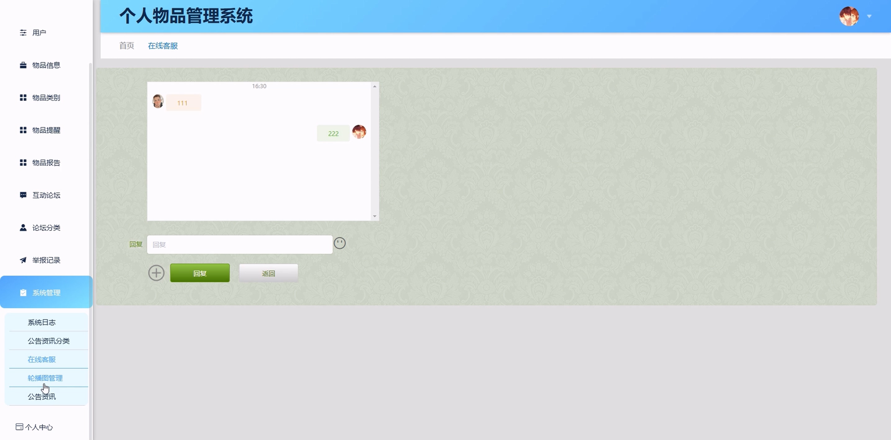Open 公告资讯分类 submenu entry
This screenshot has width=891, height=440.
(48, 341)
